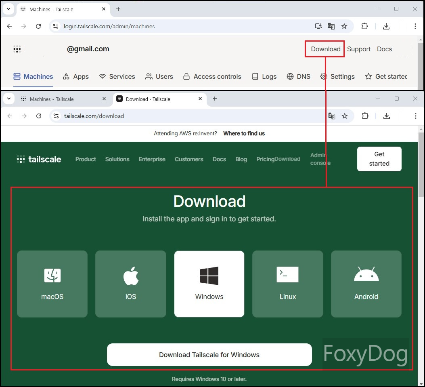Click the tailscale logo on download page
This screenshot has height=387, width=425.
click(x=39, y=159)
